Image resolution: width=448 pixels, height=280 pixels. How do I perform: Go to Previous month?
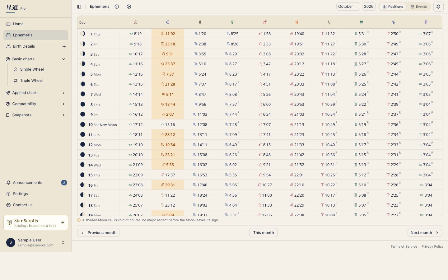point(98,233)
